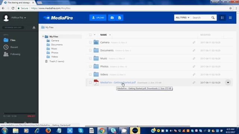Click the Upload button
Viewport: 239px width, 134px height.
pyautogui.click(x=98, y=18)
